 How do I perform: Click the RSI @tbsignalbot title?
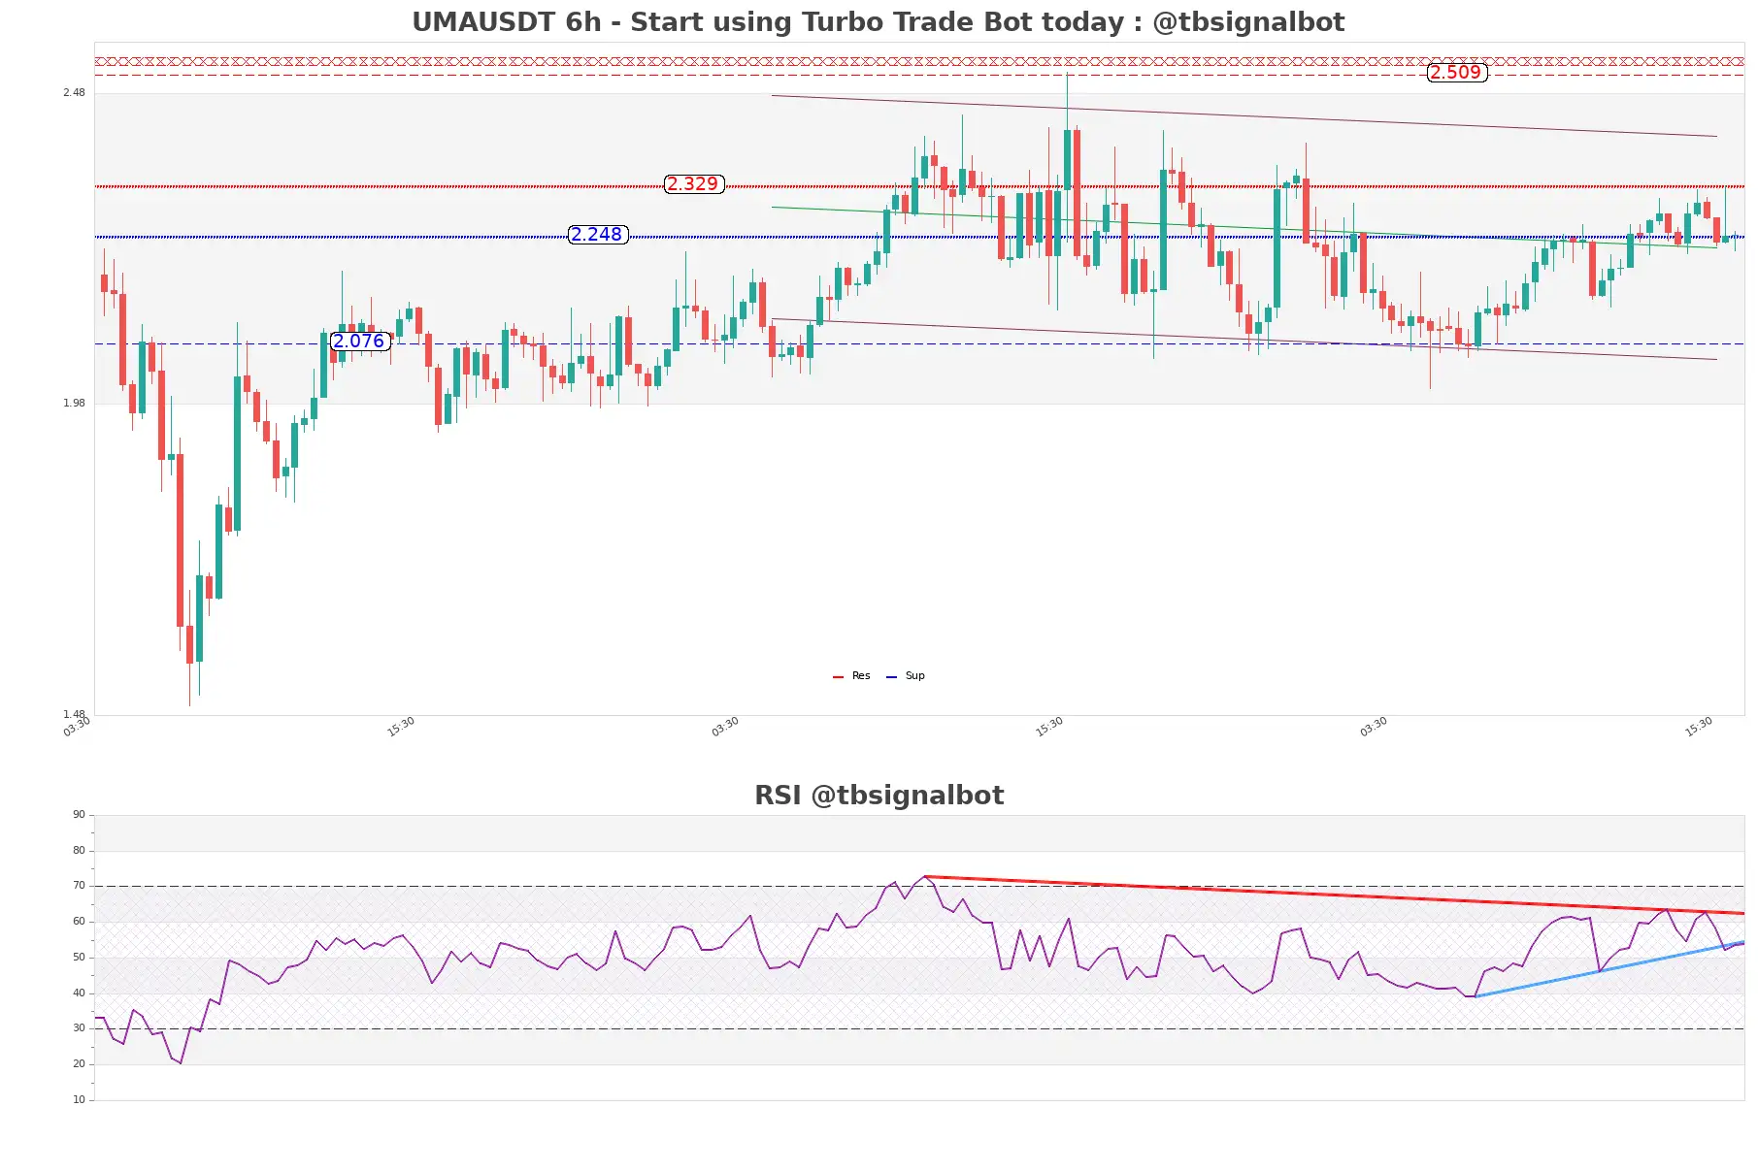click(879, 796)
